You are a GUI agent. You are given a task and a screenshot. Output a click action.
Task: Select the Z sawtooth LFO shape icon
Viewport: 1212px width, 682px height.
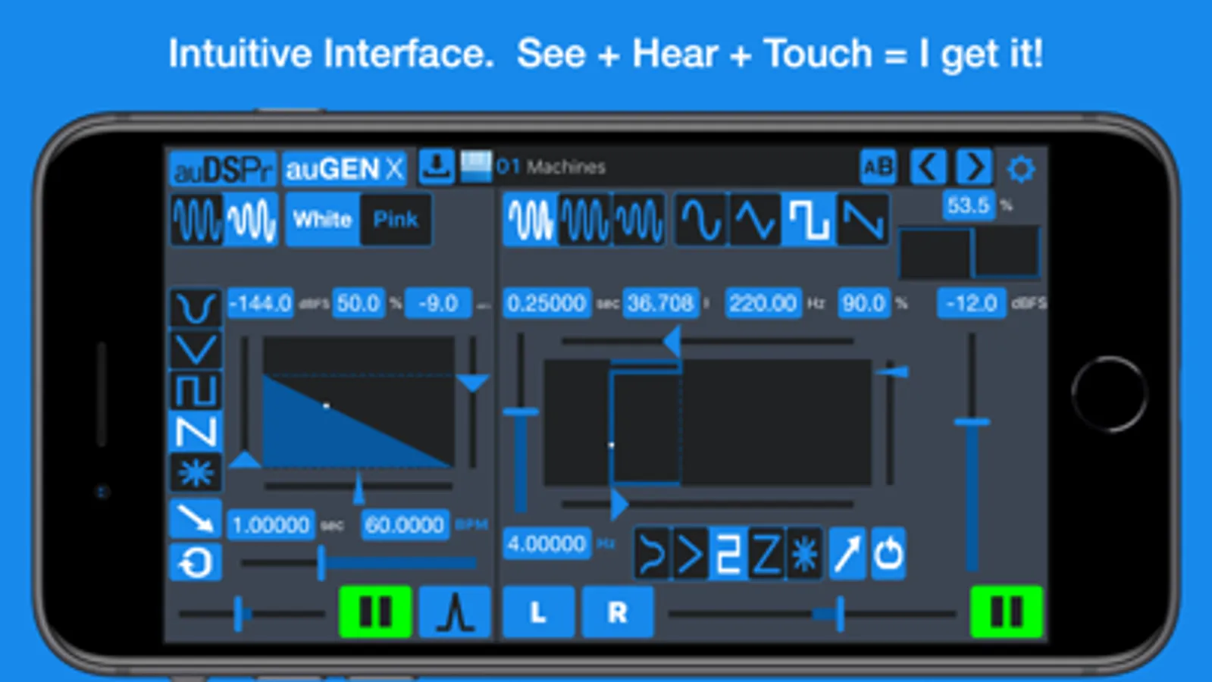click(766, 554)
